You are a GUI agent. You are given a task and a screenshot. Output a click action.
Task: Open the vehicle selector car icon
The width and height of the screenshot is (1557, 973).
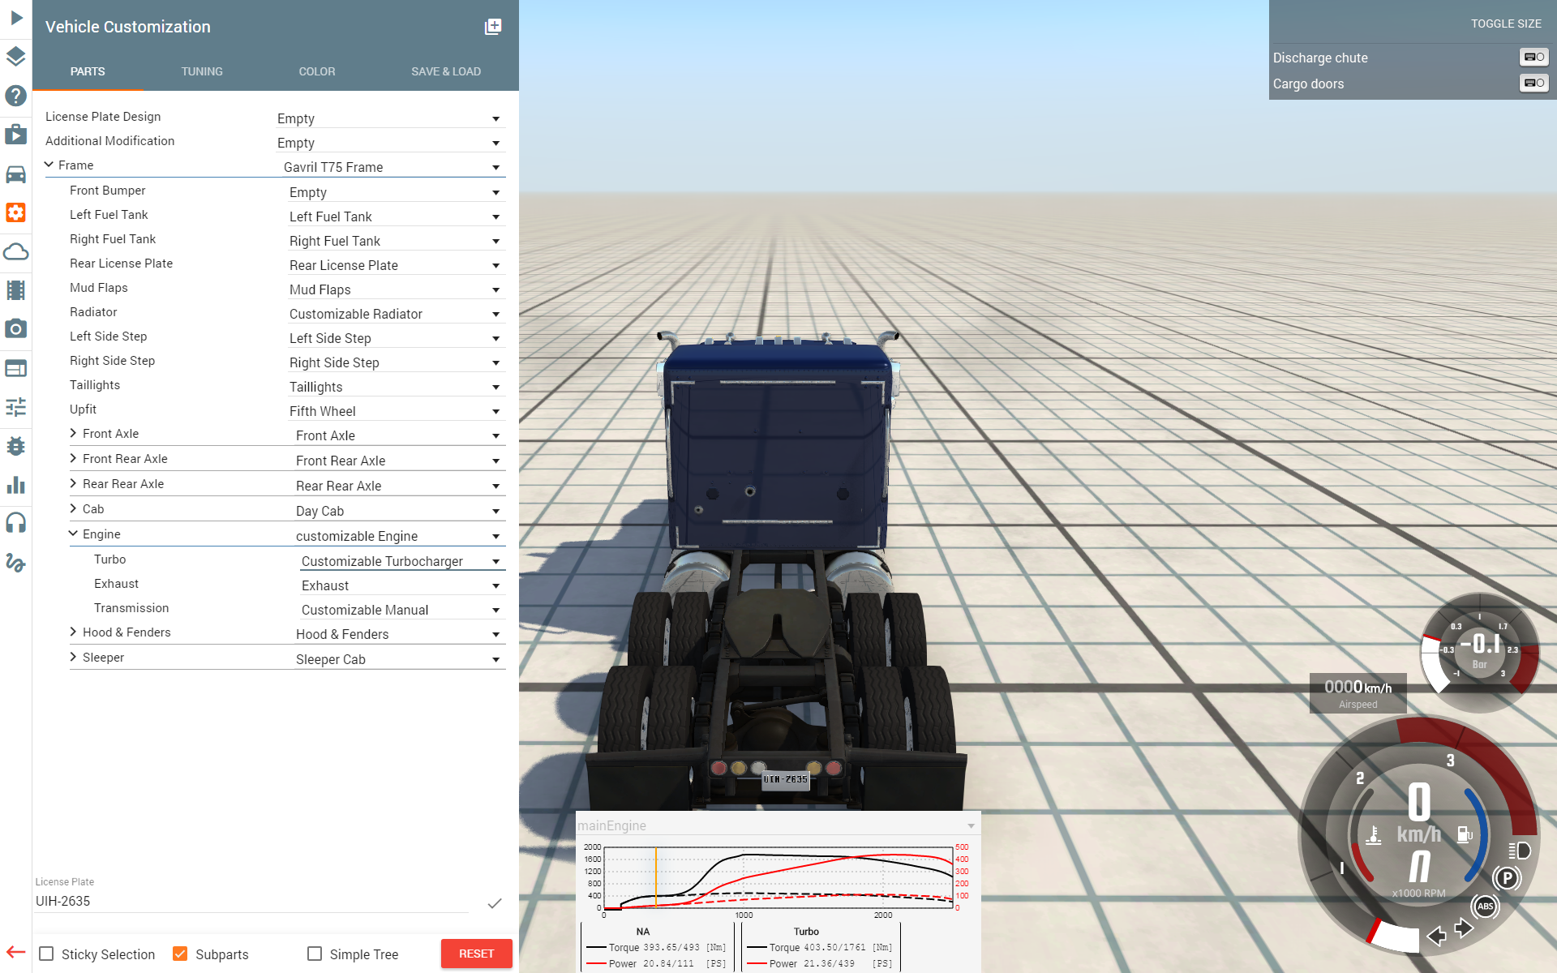(x=16, y=174)
